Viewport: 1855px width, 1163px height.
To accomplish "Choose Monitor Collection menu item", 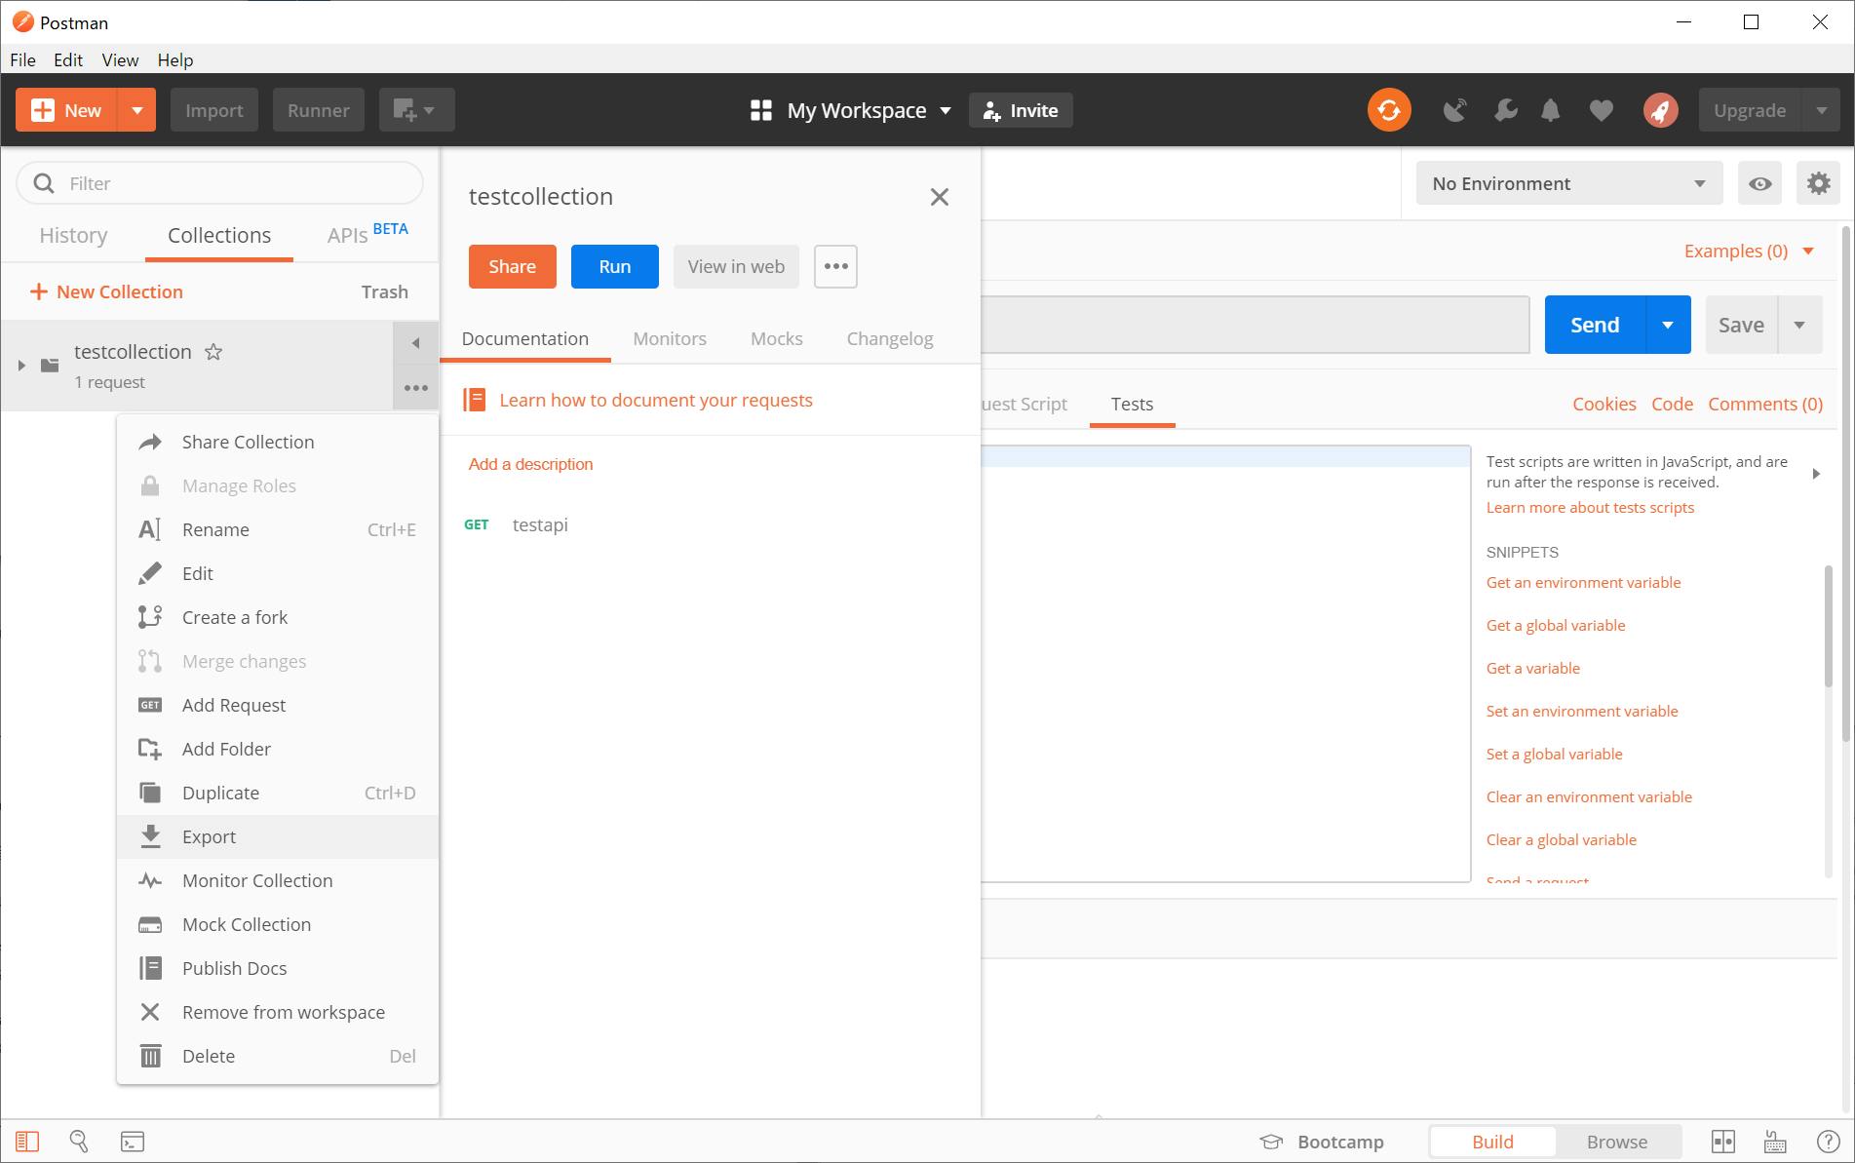I will click(278, 880).
